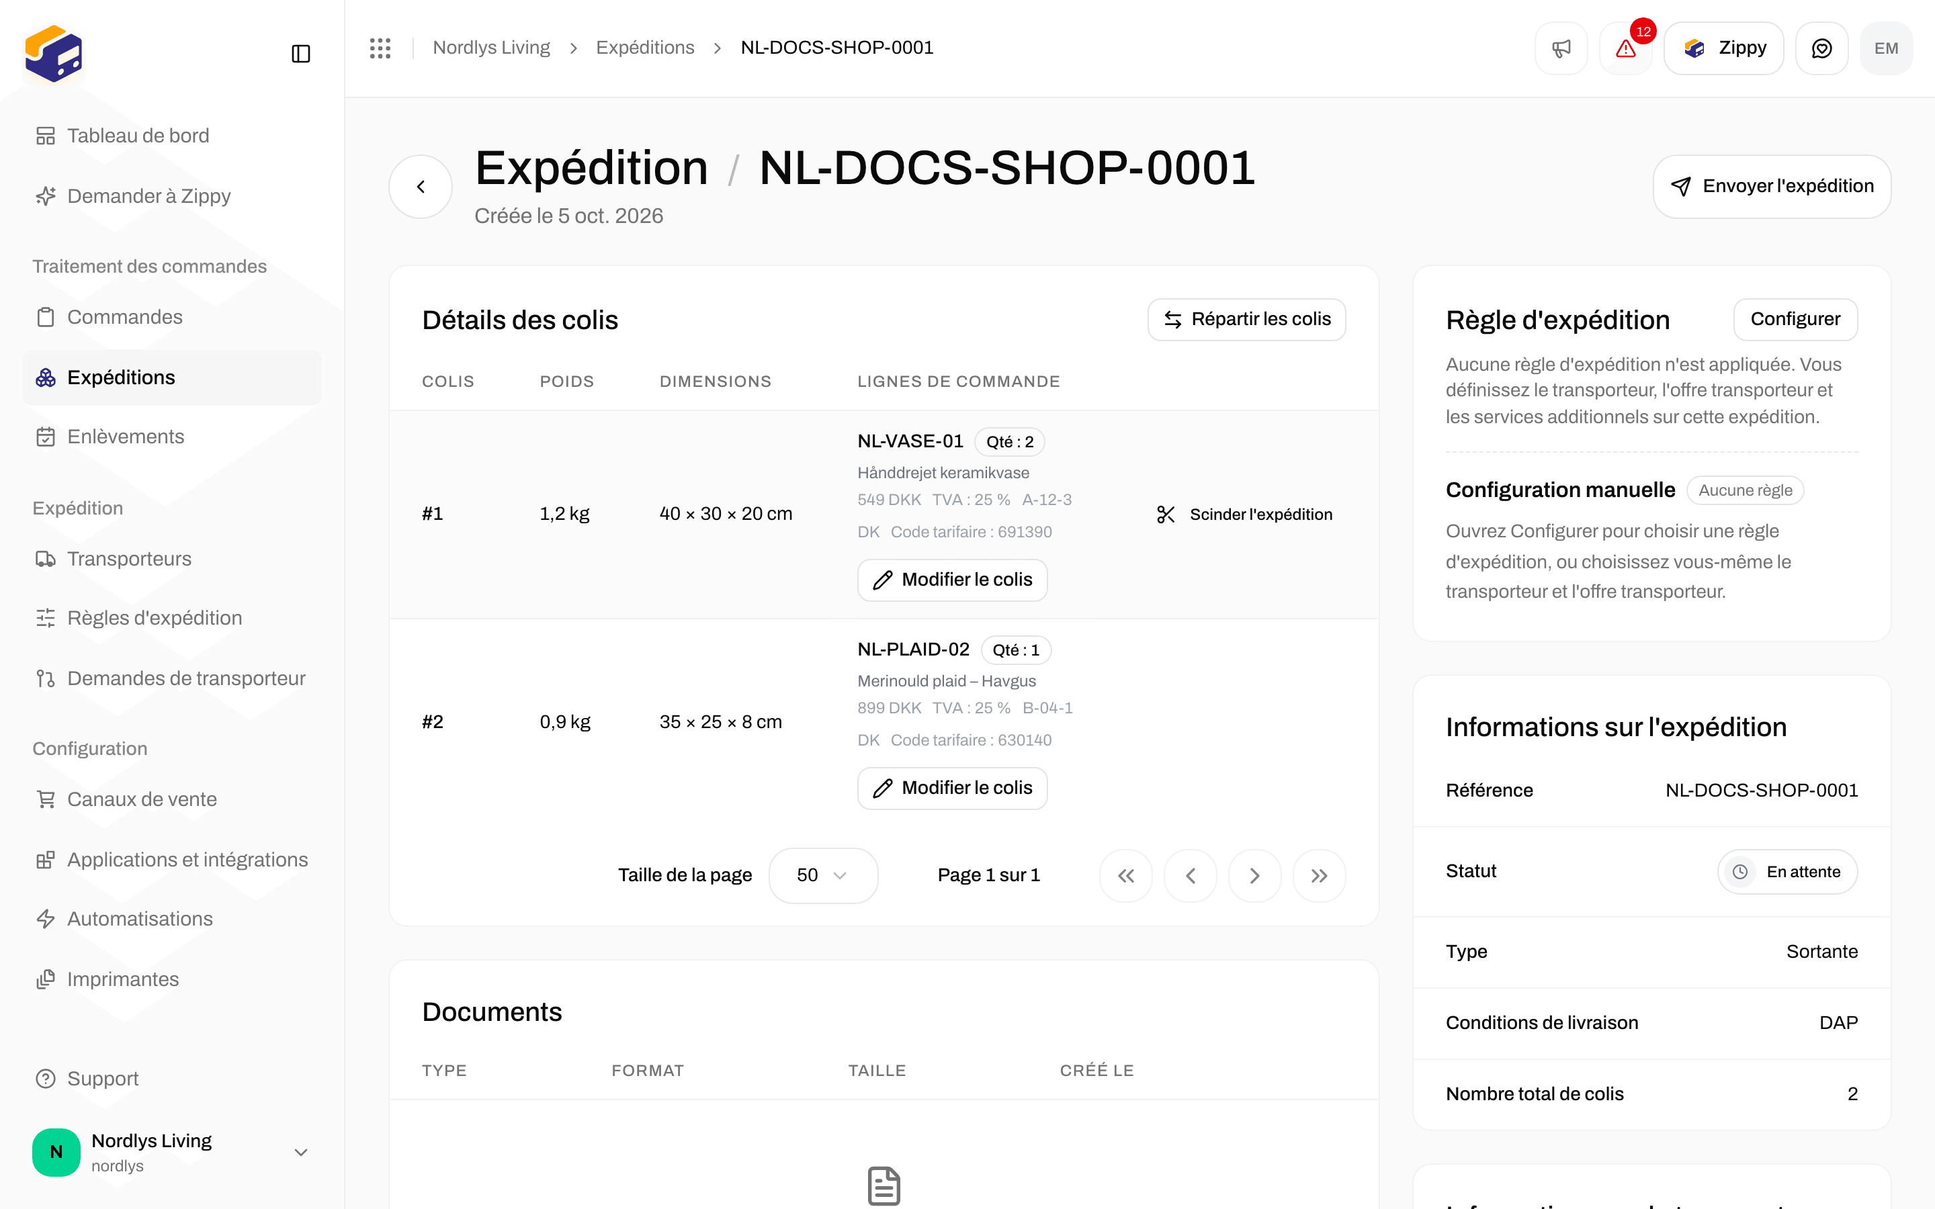
Task: Click the clipboard icon for Commandes
Action: pos(46,318)
